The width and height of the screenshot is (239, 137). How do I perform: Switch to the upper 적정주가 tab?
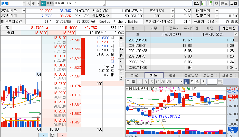tap(173, 28)
